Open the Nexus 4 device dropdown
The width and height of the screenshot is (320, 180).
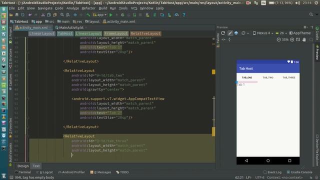tap(263, 33)
